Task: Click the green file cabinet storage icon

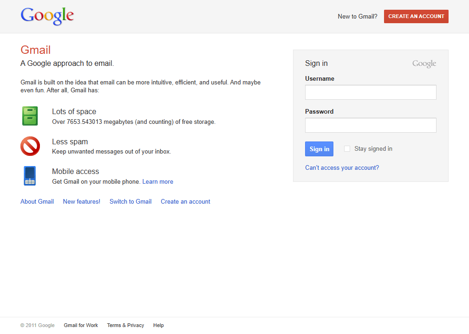Action: pyautogui.click(x=30, y=116)
